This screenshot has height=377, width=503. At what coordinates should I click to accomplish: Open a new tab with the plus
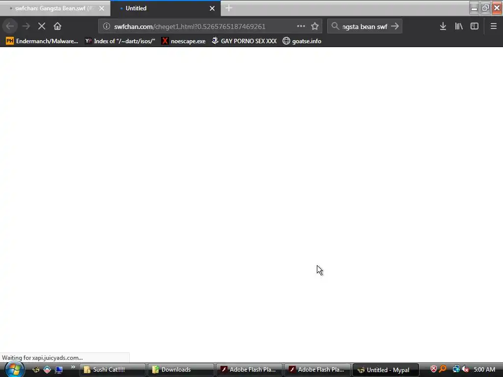pyautogui.click(x=229, y=8)
